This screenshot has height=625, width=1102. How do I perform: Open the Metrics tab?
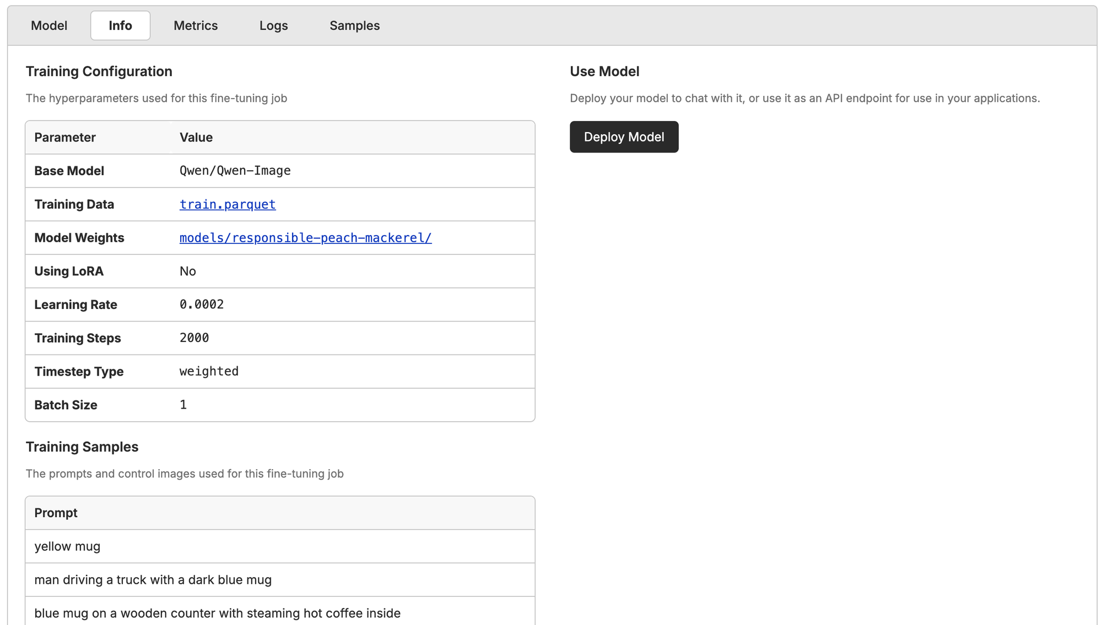pos(196,25)
